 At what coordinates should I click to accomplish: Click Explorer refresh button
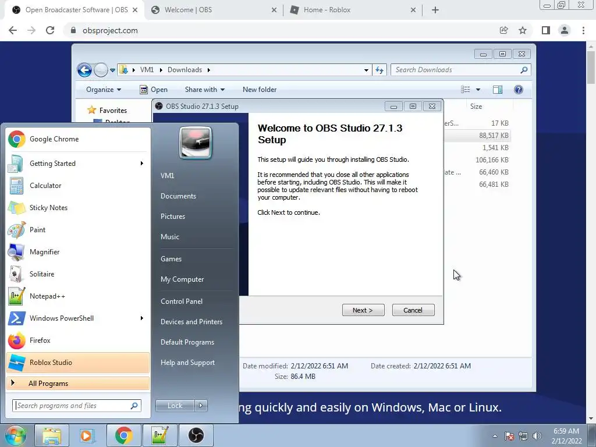click(x=379, y=70)
